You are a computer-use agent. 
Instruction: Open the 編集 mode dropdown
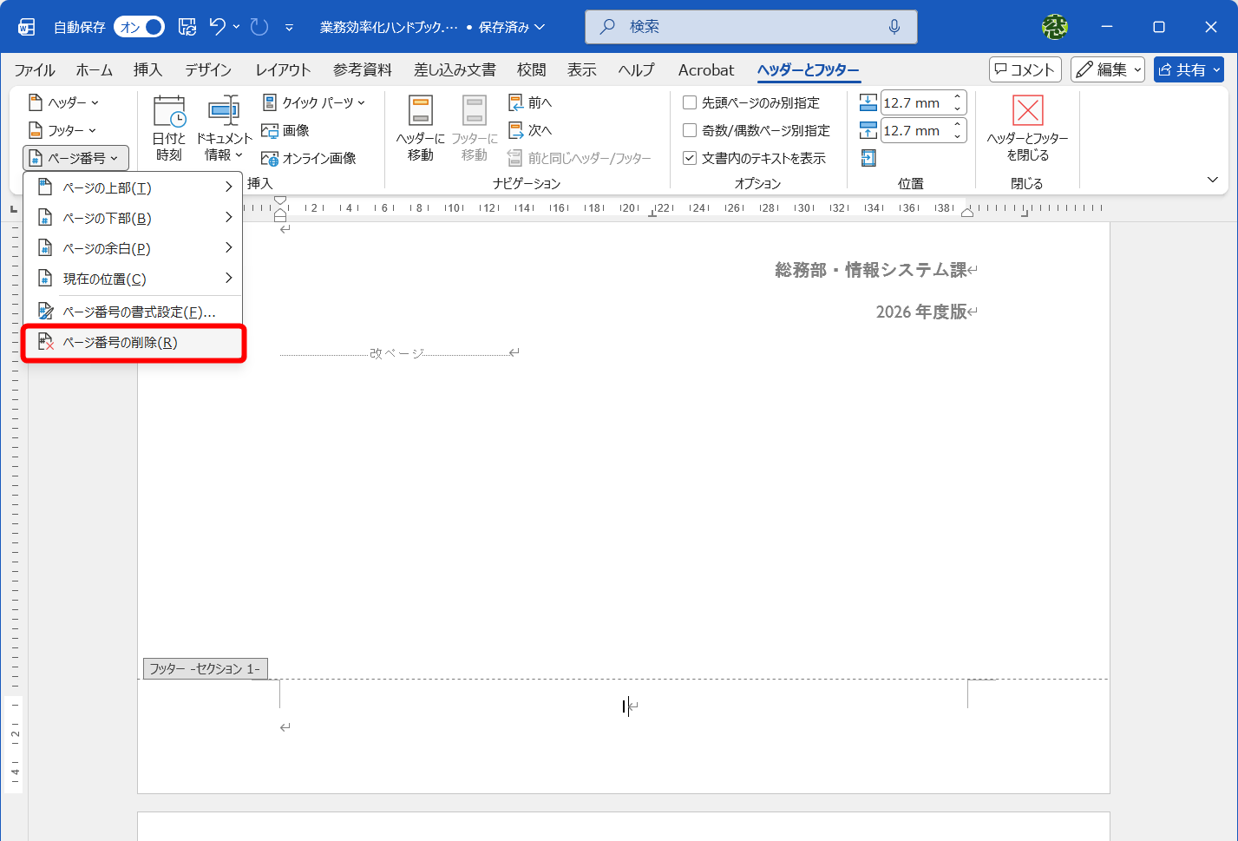coord(1108,69)
